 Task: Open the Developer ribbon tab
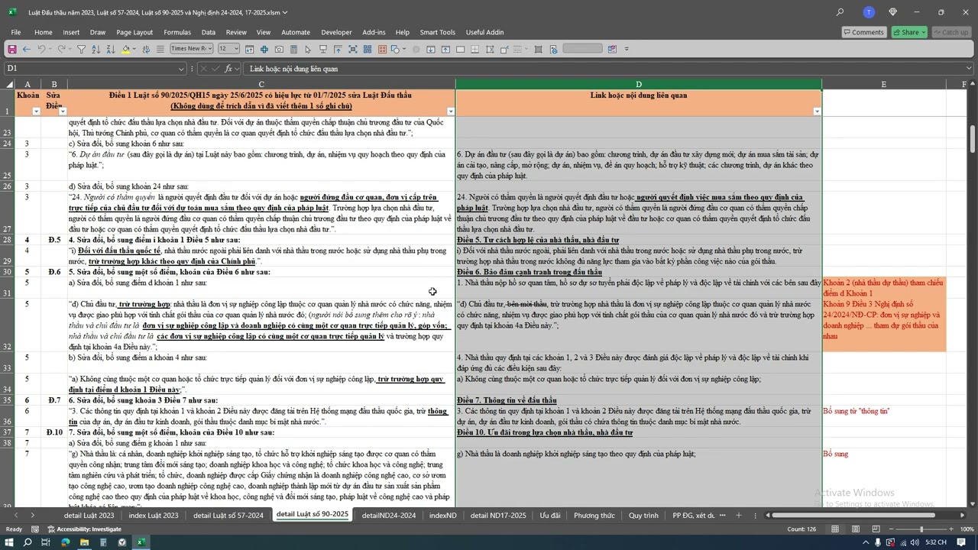[x=336, y=32]
